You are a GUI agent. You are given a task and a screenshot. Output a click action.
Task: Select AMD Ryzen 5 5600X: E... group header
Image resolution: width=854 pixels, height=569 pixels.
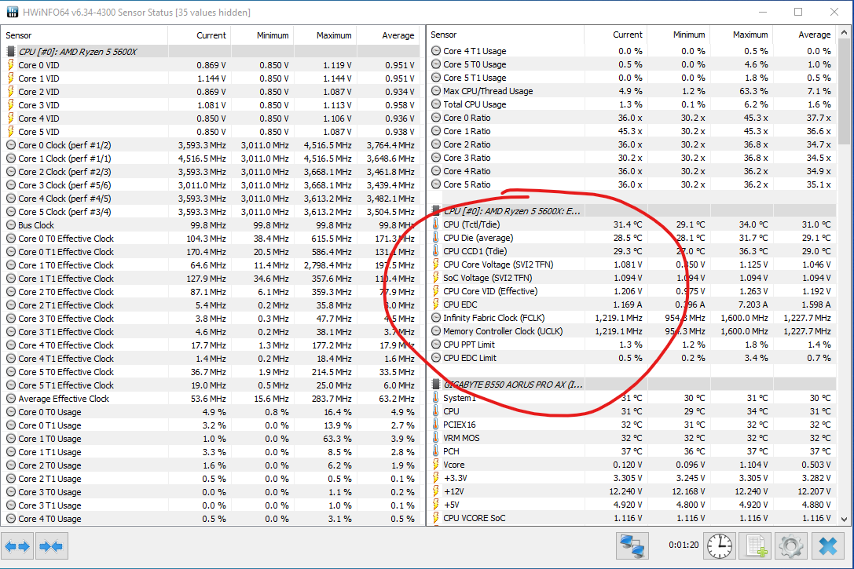(632, 211)
